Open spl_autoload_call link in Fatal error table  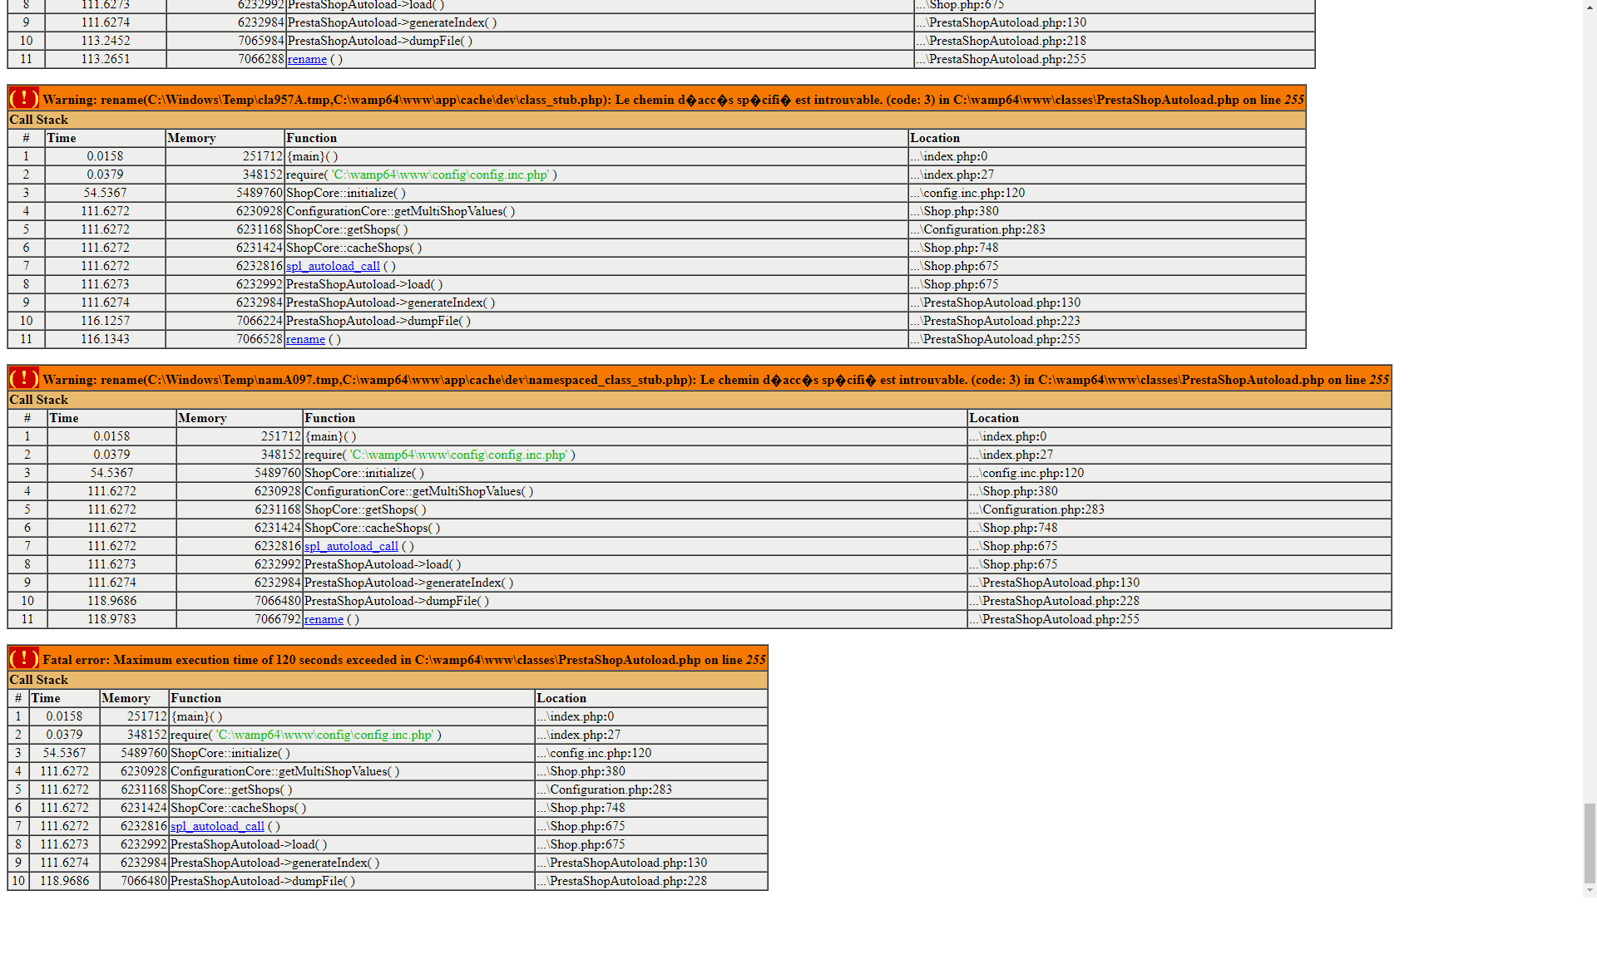click(217, 826)
